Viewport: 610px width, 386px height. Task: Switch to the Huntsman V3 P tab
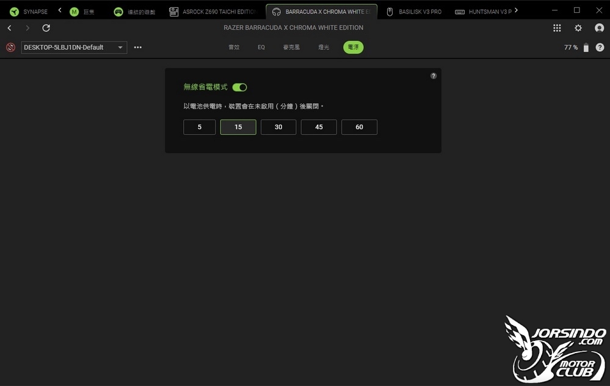pyautogui.click(x=483, y=12)
